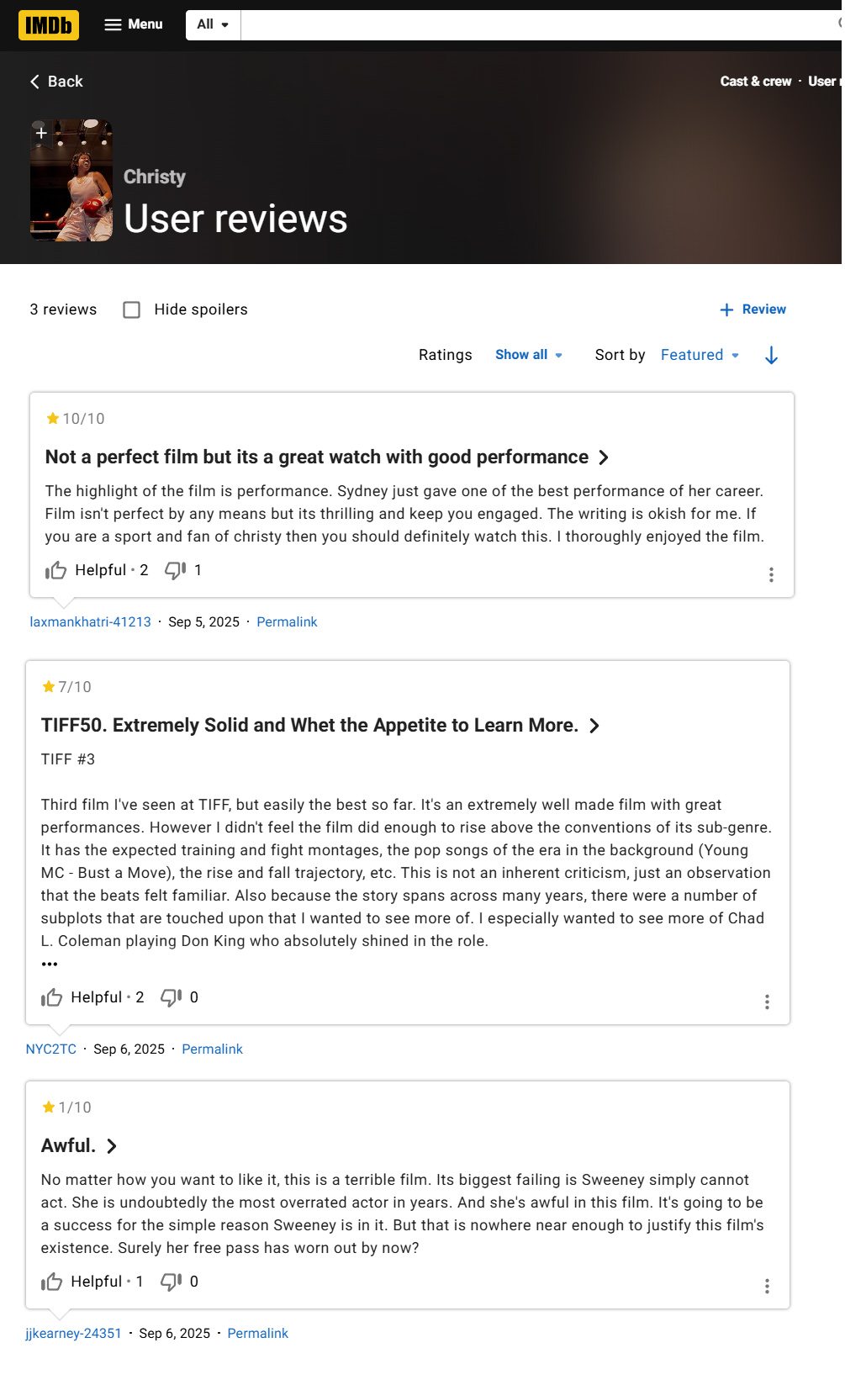Viewport: 845px width, 1385px height.
Task: Expand the truncated TIFF50 review ellipsis
Action: click(50, 965)
